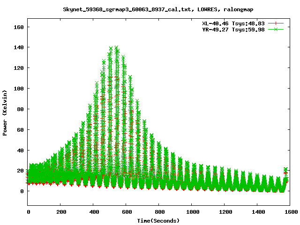Click the legend entry YR-49.27 Tsys:59.98

point(233,30)
